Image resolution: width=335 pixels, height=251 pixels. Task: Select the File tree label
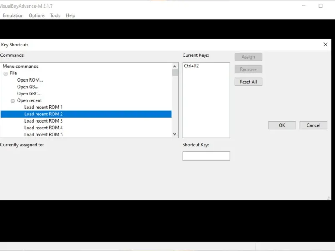tap(13, 73)
